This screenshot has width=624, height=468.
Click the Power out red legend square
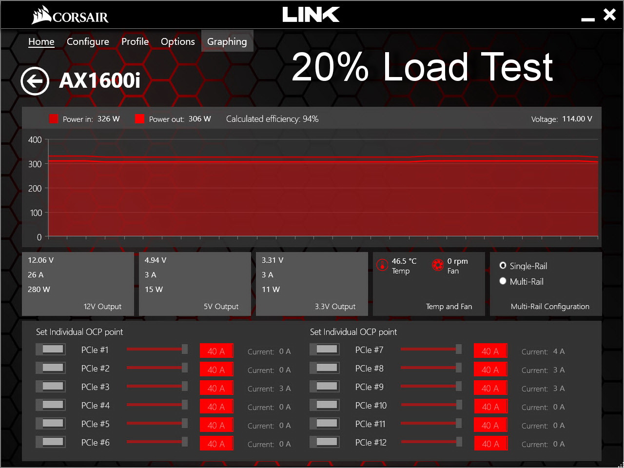click(140, 119)
